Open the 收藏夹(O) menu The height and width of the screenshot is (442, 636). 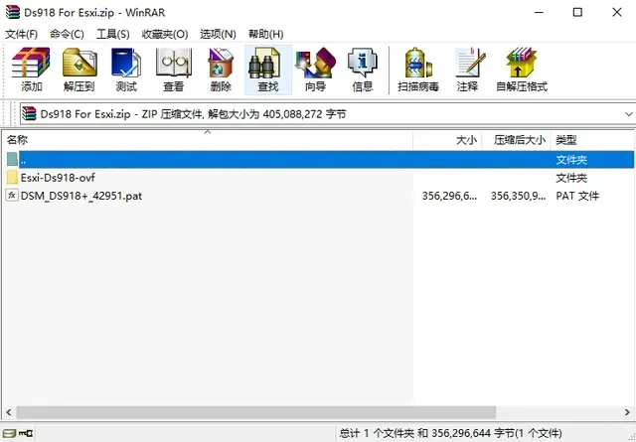(x=165, y=34)
